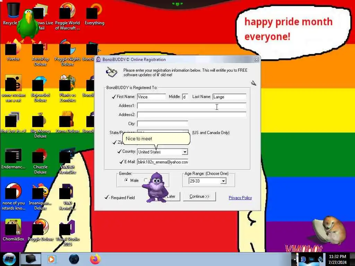This screenshot has height=266, width=355.
Task: Open Peggle World of Warcraft desktop icon
Action: pos(67,16)
